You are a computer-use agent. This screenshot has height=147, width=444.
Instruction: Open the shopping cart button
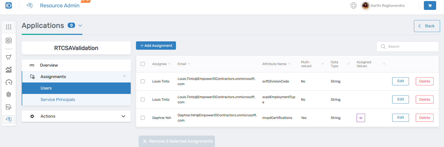click(x=430, y=5)
